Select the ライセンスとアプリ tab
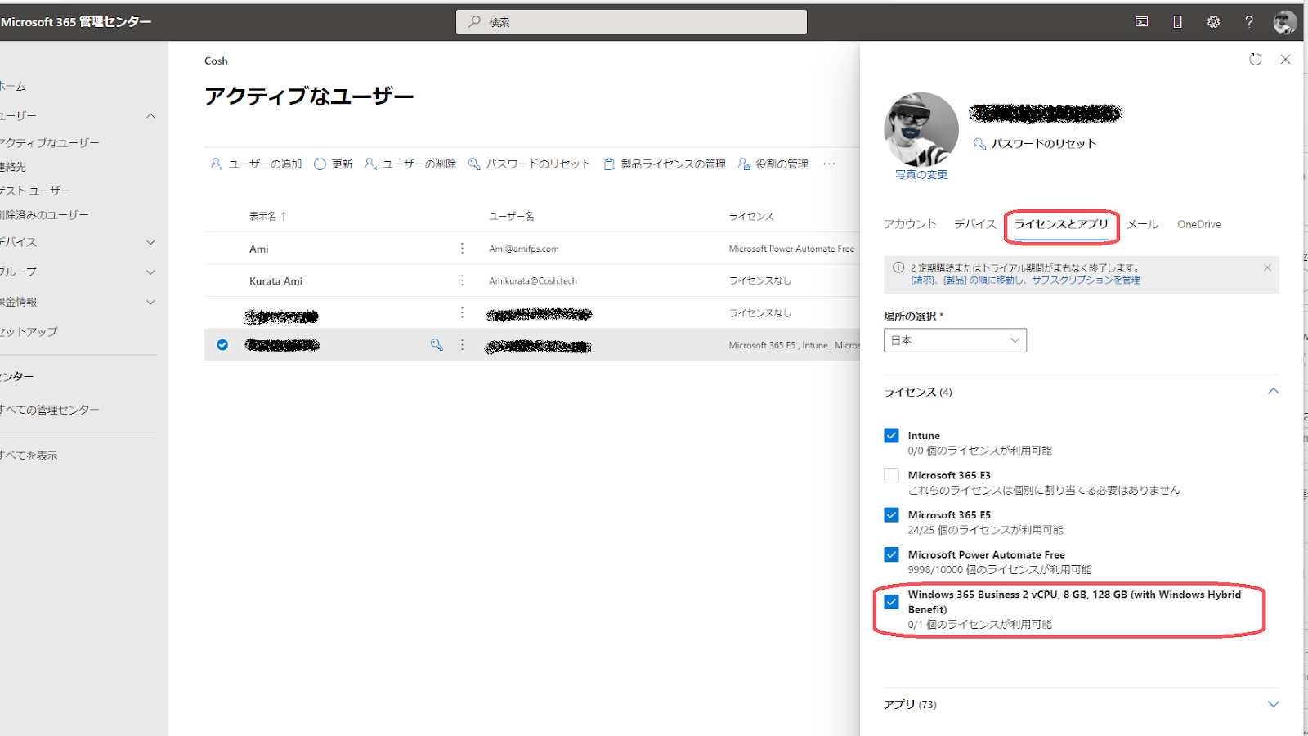The width and height of the screenshot is (1308, 736). (x=1061, y=224)
